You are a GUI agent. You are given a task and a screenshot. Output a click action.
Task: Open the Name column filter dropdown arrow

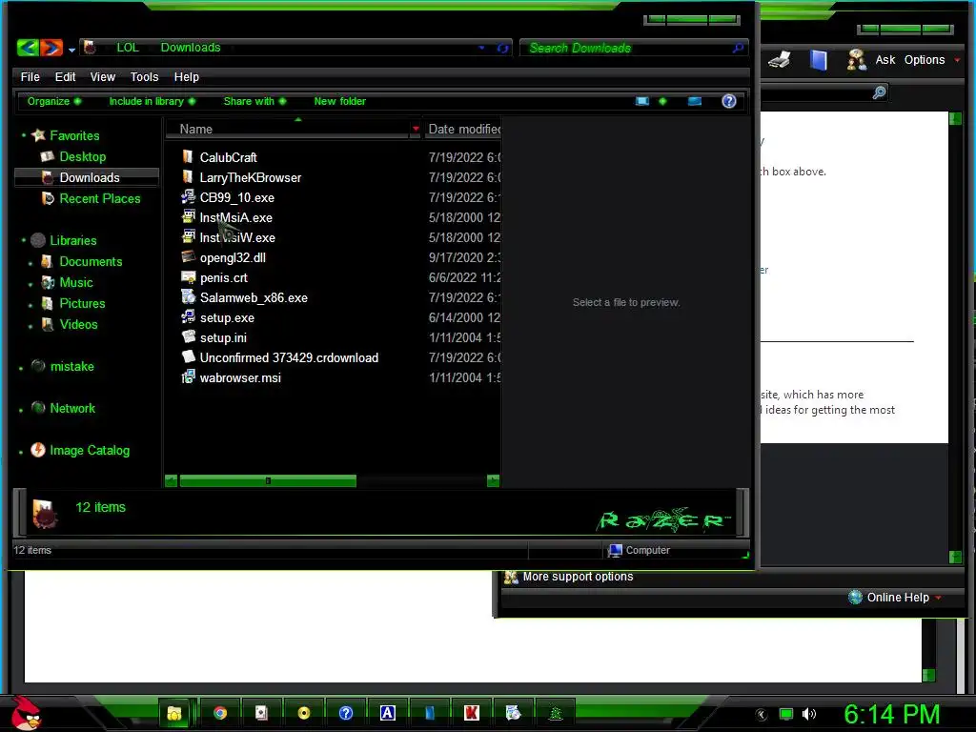(x=416, y=129)
